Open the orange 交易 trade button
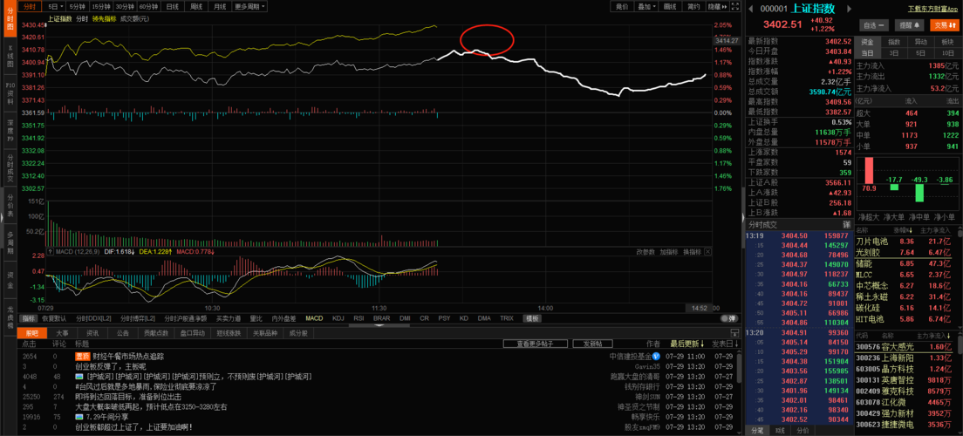 coord(944,25)
